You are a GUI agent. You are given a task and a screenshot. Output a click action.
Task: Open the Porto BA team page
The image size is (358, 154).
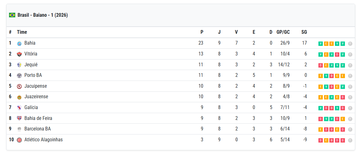[x=33, y=75]
